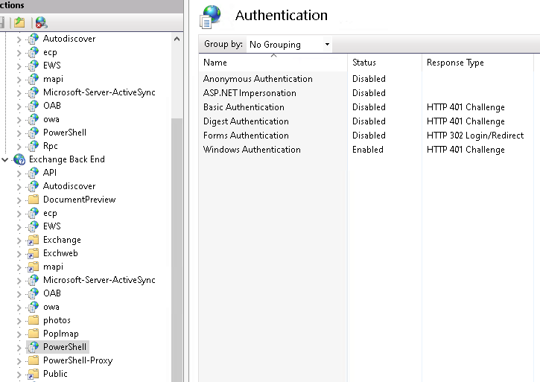Click the Exchweb virtual directory icon
This screenshot has height=382, width=540.
34,253
